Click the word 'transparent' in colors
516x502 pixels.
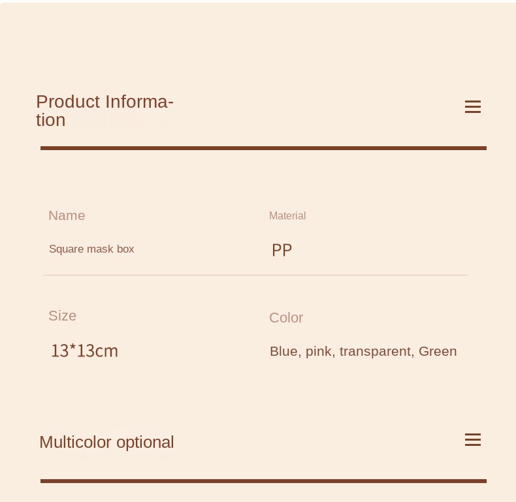[x=375, y=351]
